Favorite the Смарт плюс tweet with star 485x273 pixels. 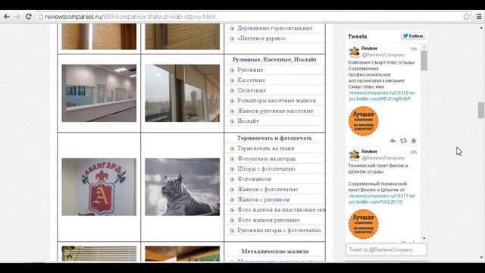414,141
